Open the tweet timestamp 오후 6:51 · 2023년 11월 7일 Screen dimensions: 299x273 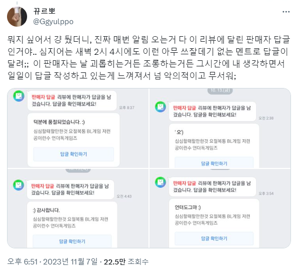53,261
